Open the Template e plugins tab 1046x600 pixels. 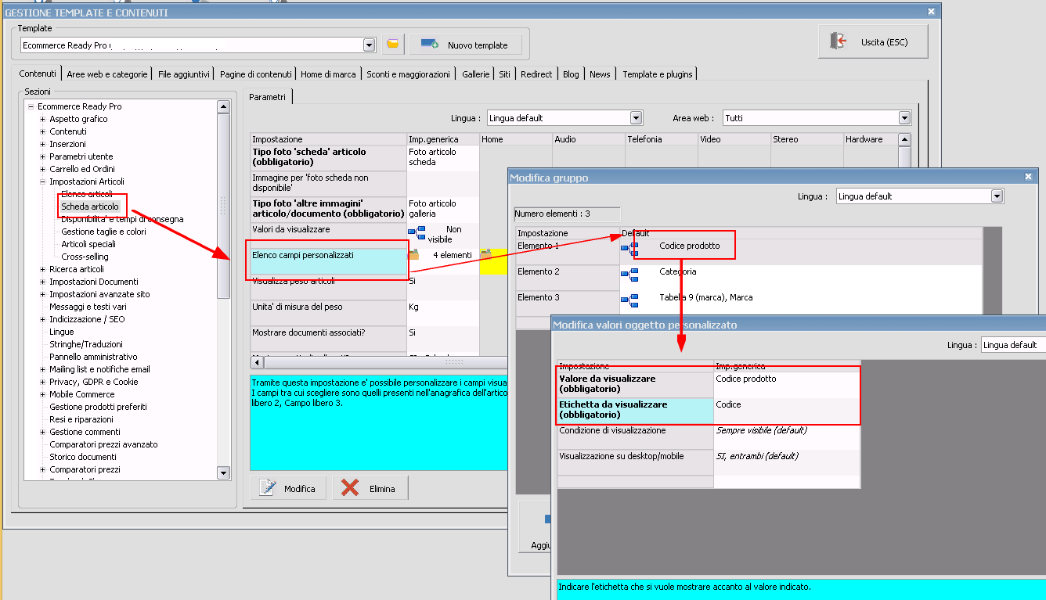tap(658, 74)
